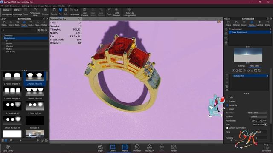Select the Gradient background radio button

pos(227,101)
